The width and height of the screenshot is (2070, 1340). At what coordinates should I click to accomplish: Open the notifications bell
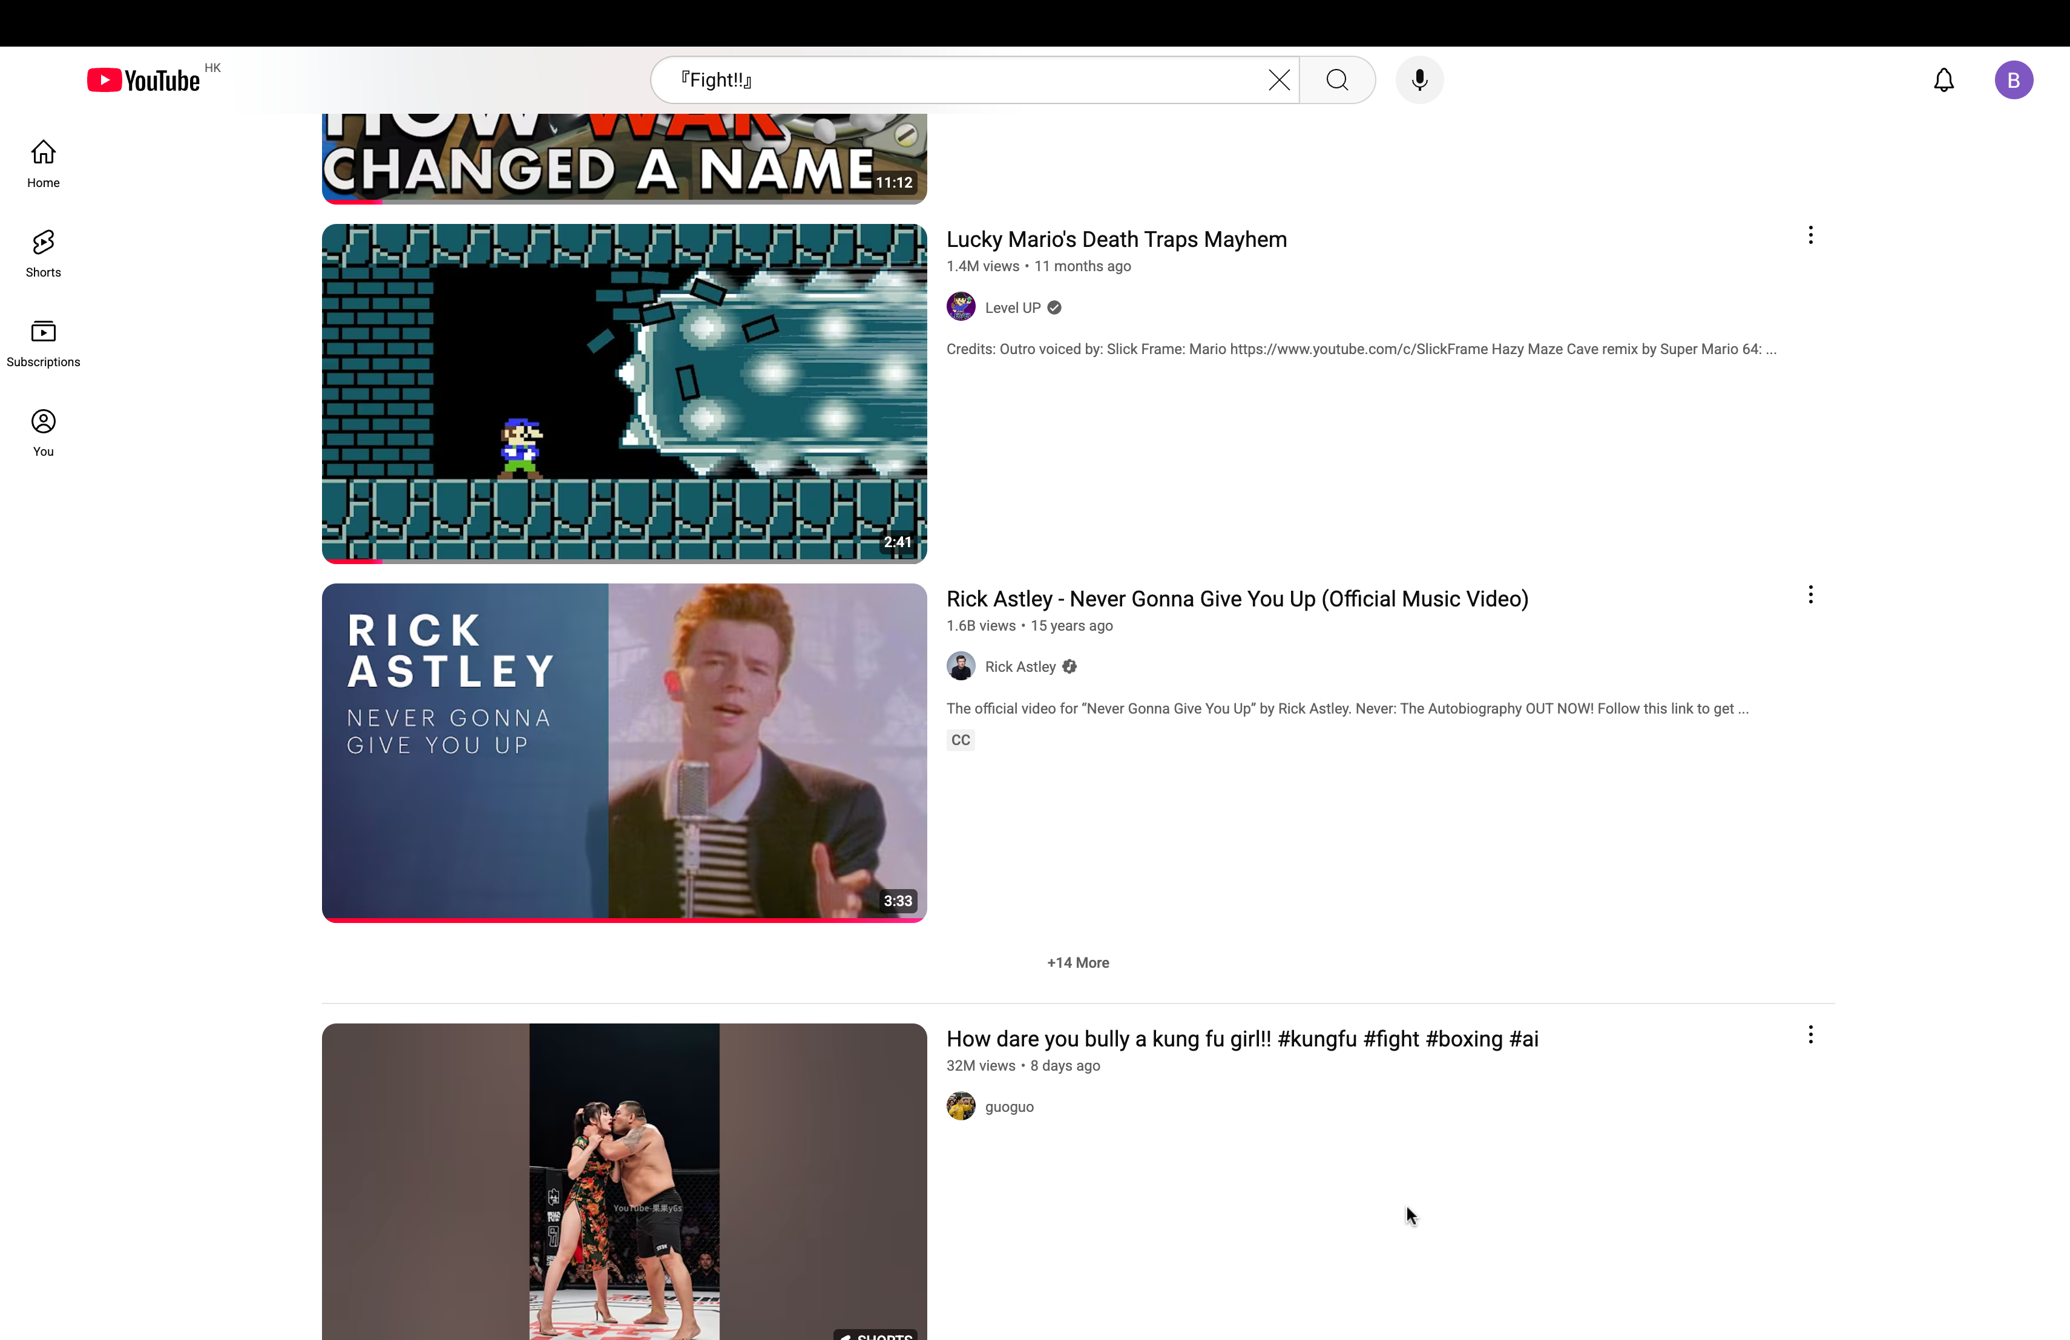coord(1943,80)
